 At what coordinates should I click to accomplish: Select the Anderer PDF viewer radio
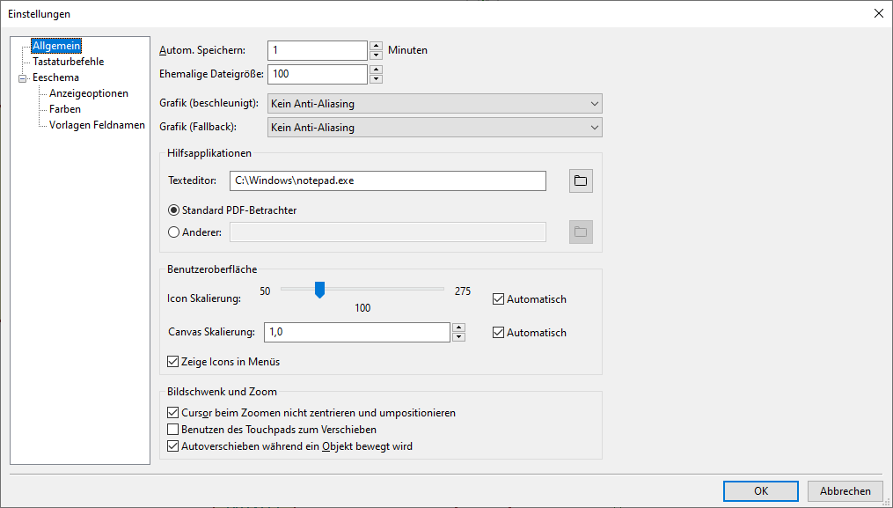(173, 232)
